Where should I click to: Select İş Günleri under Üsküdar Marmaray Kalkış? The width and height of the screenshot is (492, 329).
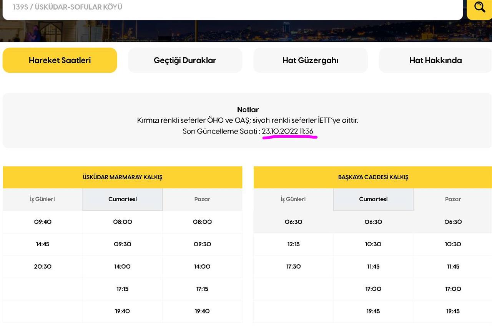[42, 199]
